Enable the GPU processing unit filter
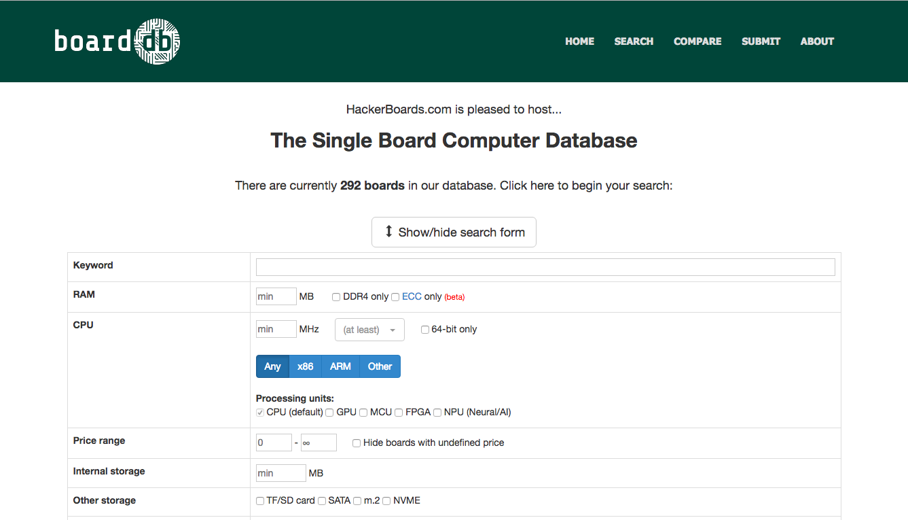 point(329,412)
